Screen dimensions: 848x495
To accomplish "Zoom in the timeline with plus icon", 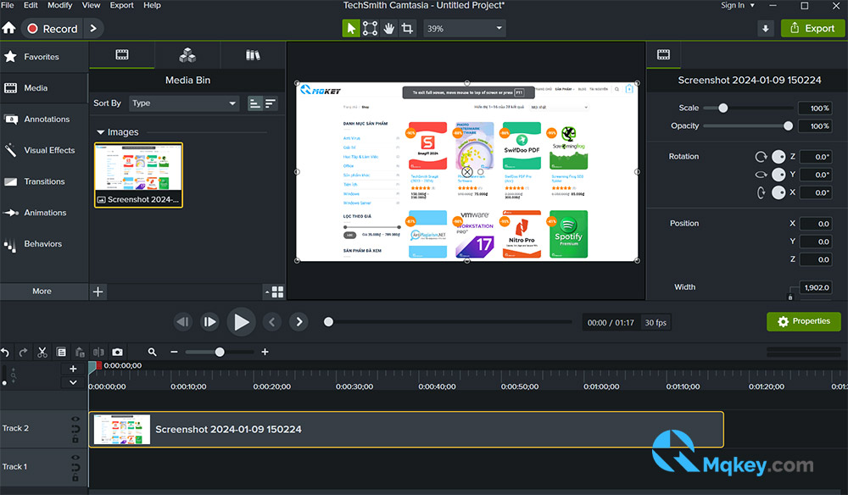I will 265,352.
